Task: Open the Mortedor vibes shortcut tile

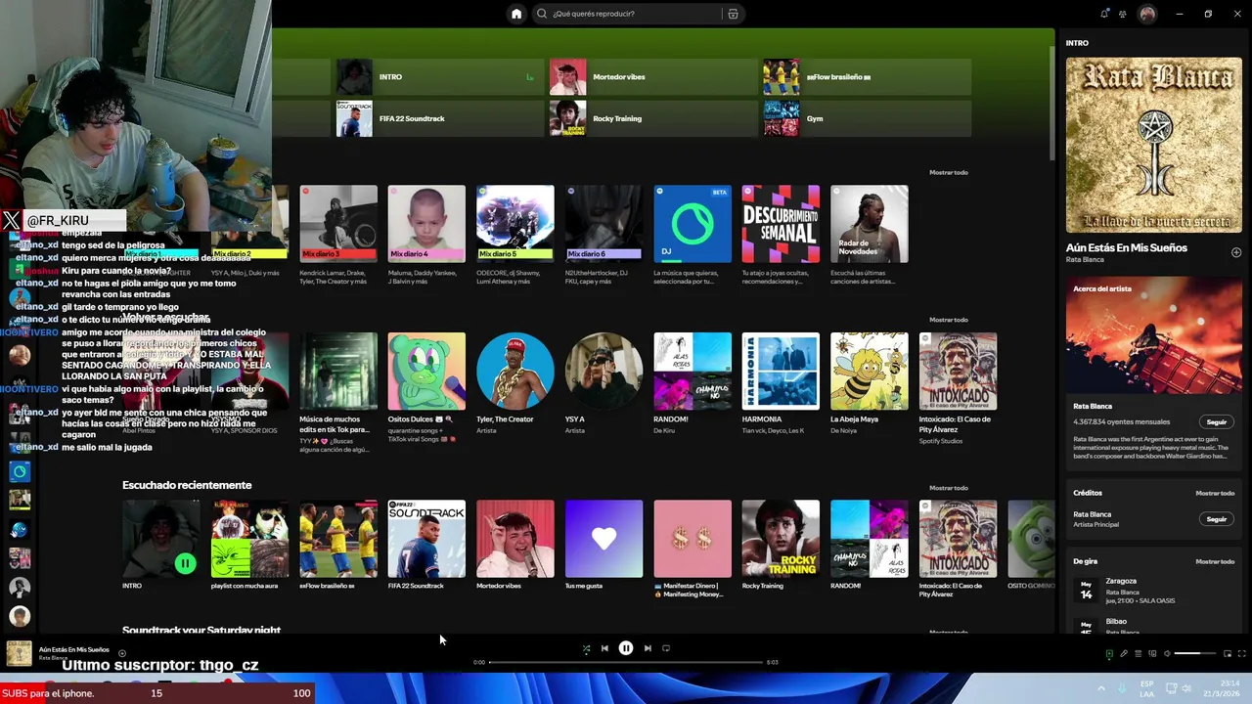Action: pos(652,77)
